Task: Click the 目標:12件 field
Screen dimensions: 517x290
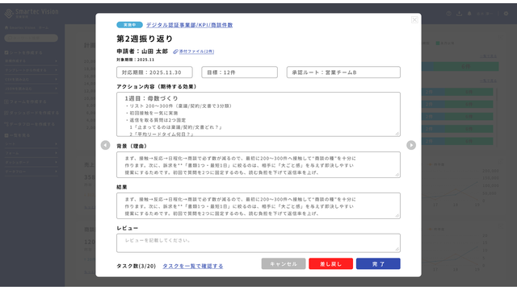Action: pos(239,72)
